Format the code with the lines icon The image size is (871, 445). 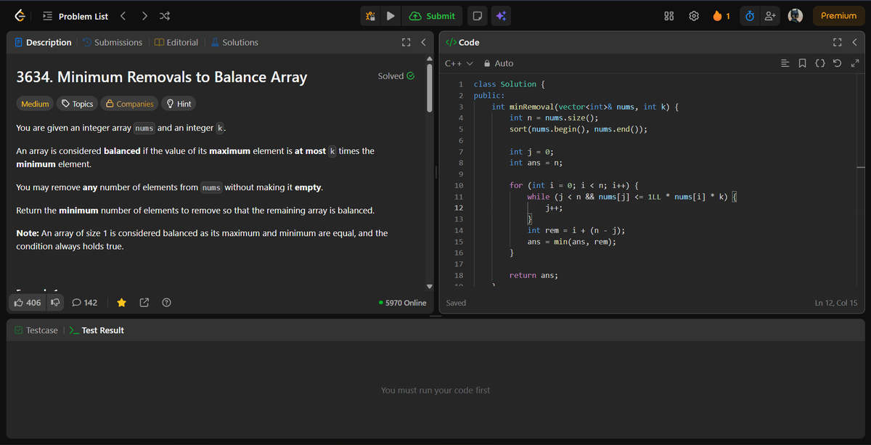tap(785, 64)
